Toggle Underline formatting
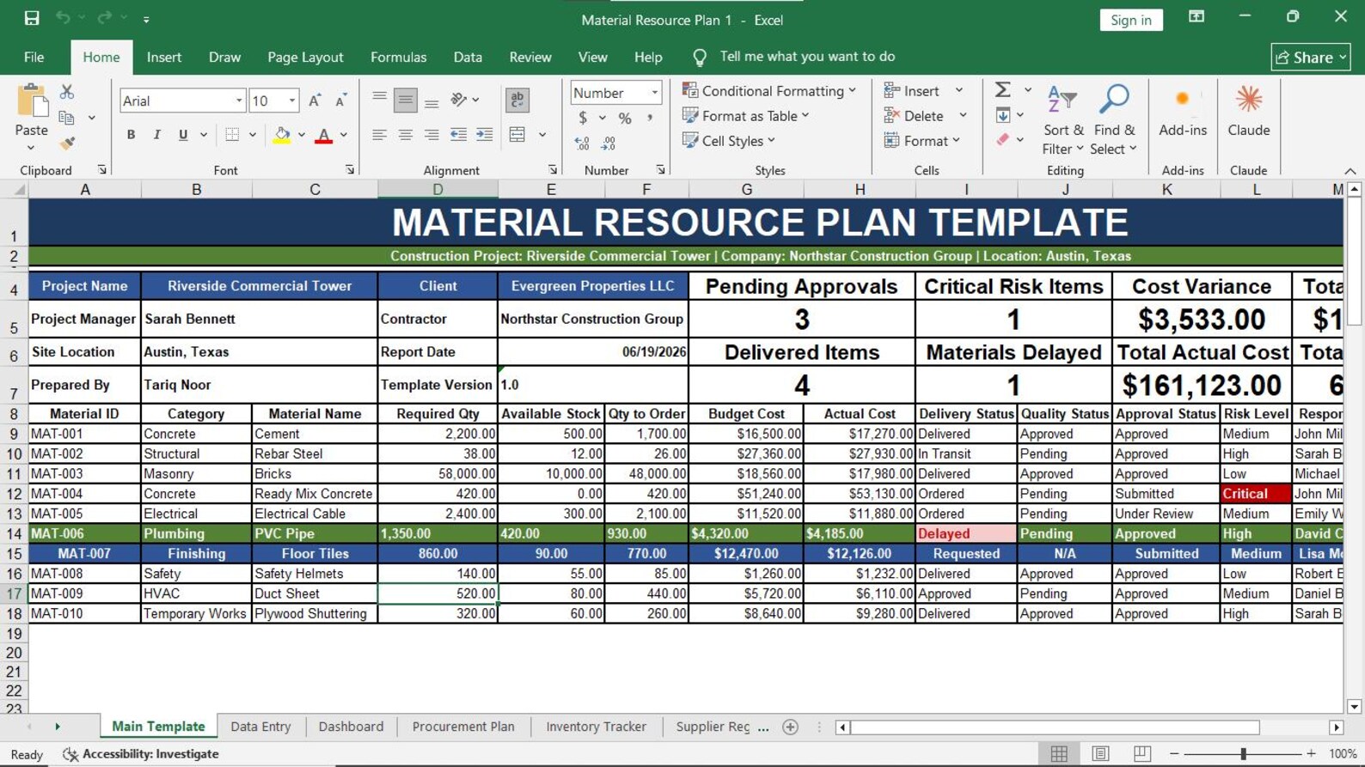Viewport: 1365px width, 767px height. [x=183, y=135]
